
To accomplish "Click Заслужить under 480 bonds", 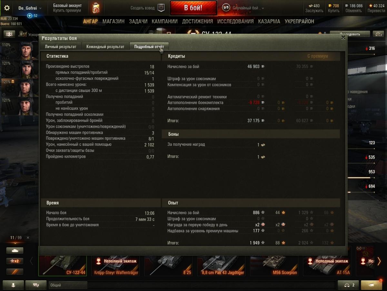I will point(314,11).
